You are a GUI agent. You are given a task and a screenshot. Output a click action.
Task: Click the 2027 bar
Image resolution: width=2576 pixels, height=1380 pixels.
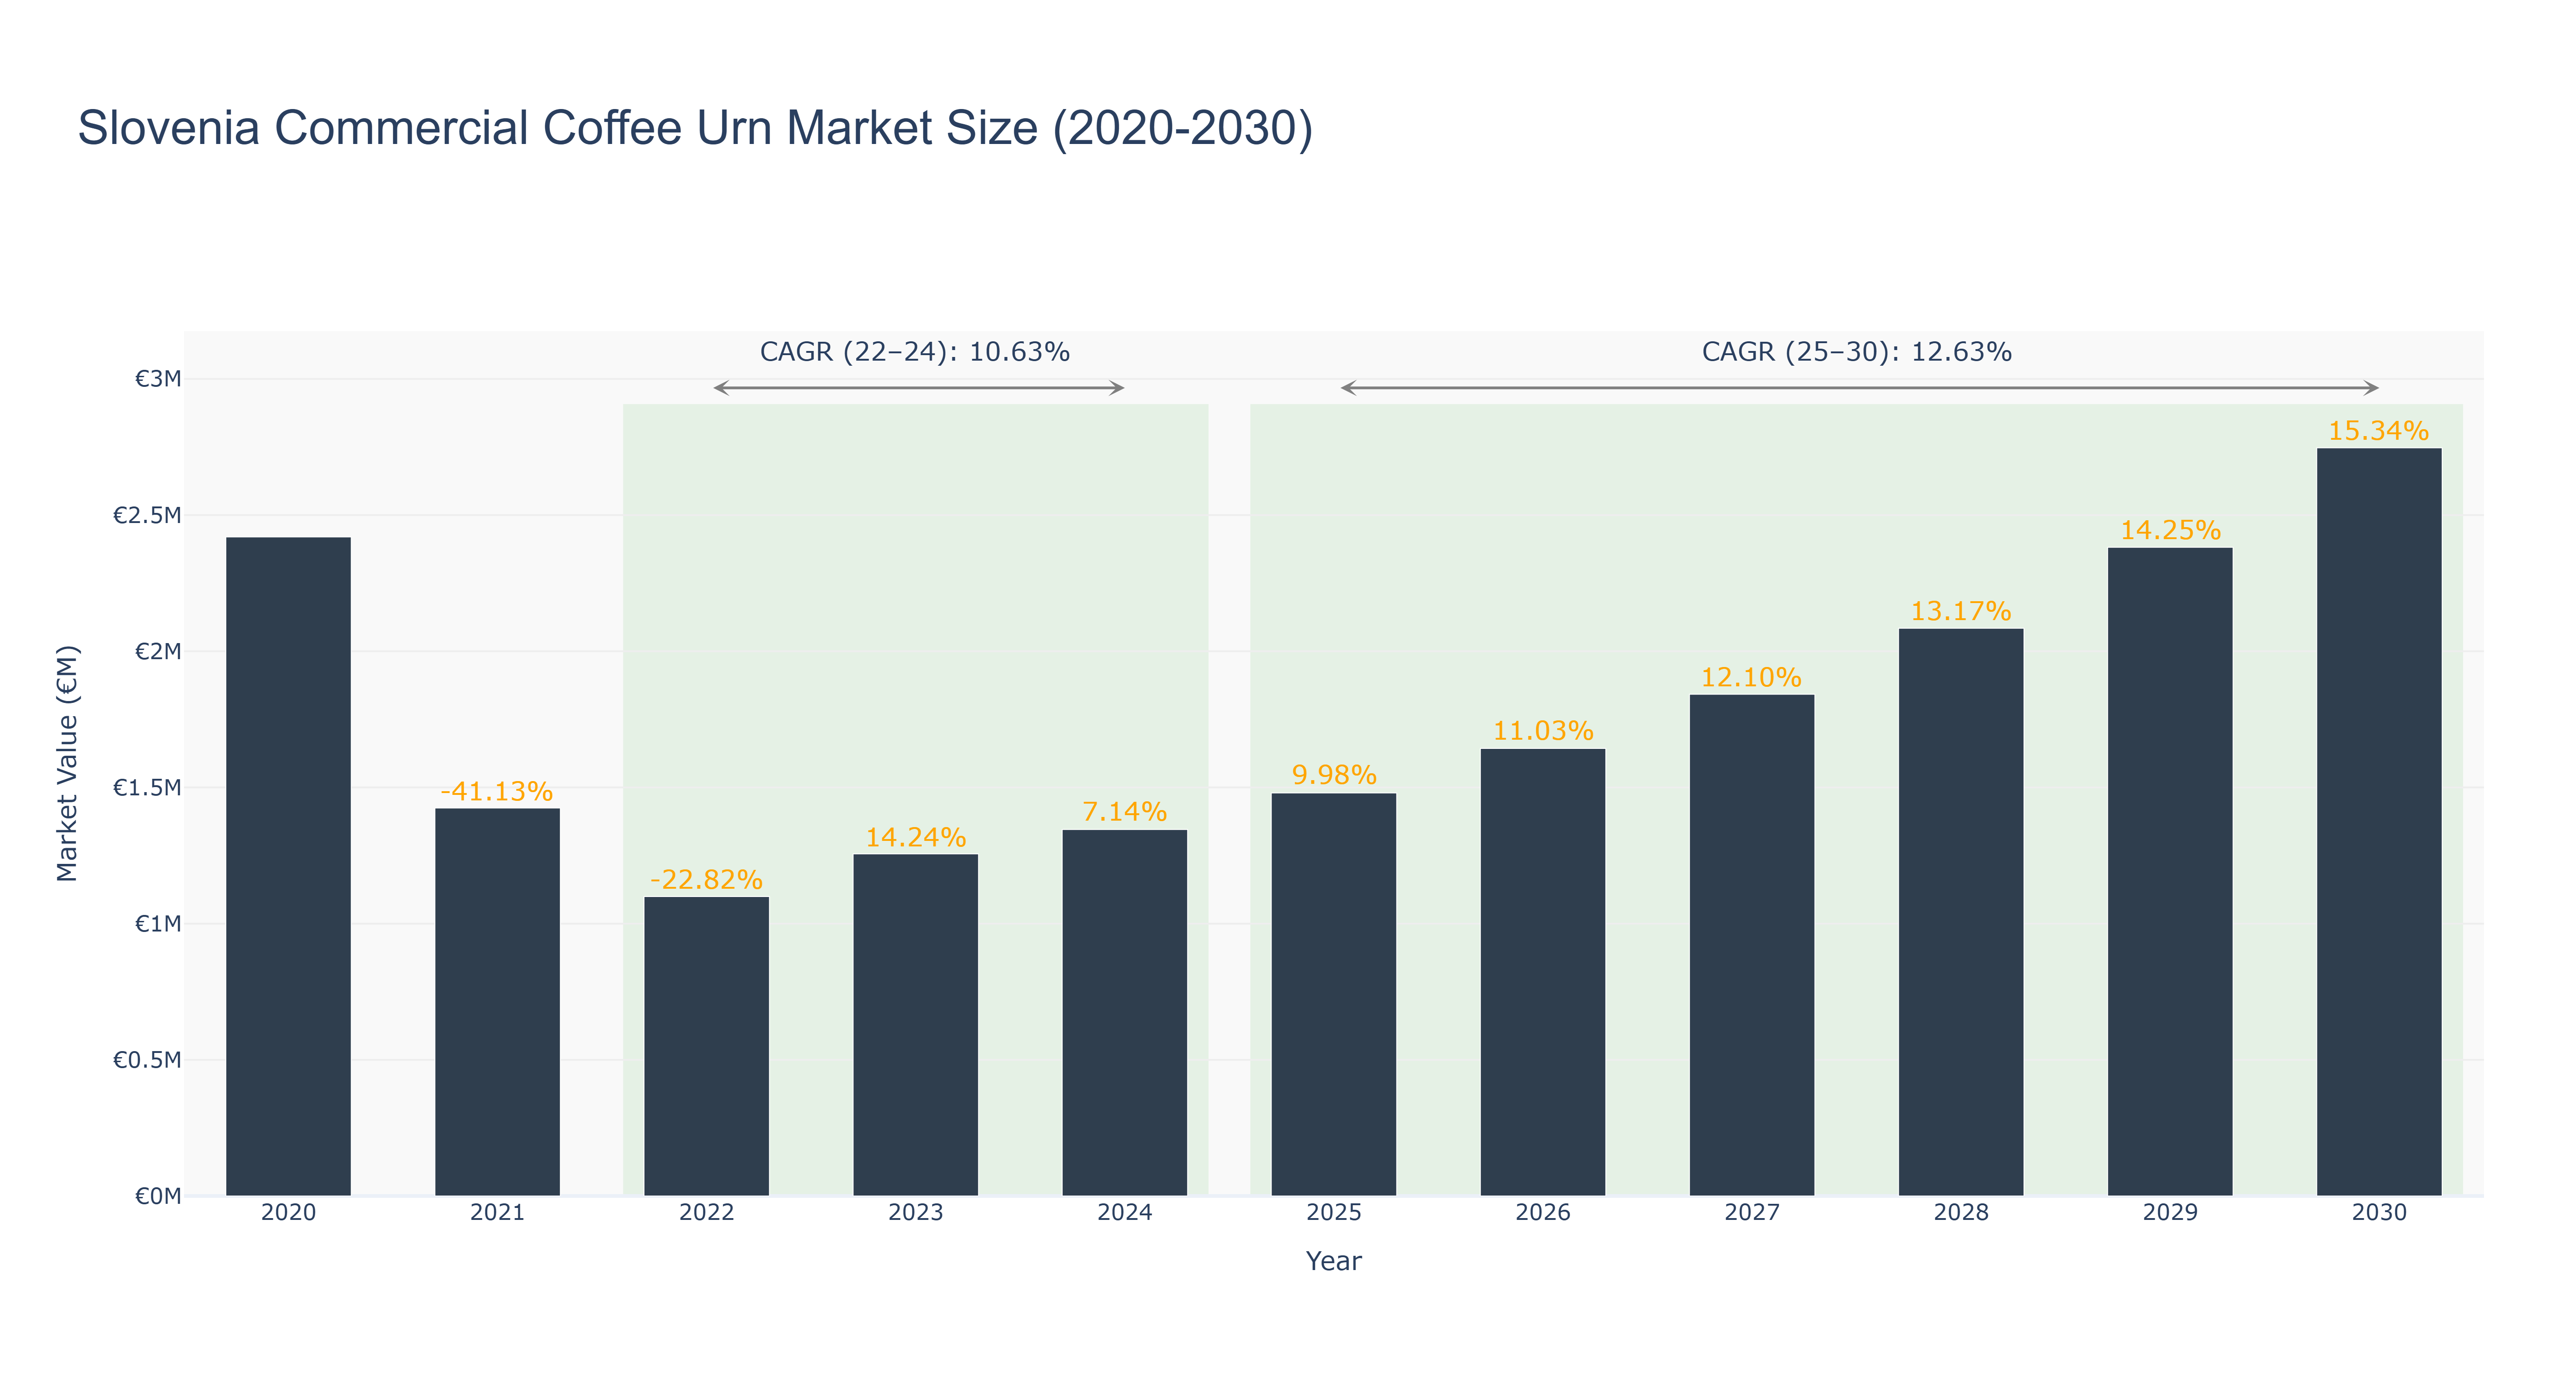[x=1751, y=945]
